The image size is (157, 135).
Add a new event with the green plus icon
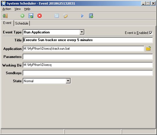pos(22,16)
